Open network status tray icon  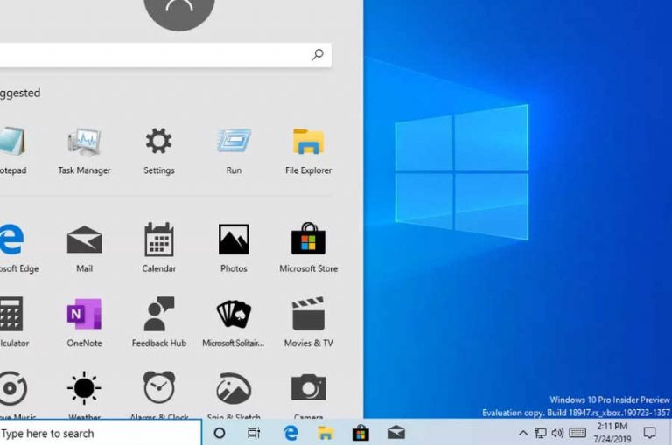coord(540,433)
